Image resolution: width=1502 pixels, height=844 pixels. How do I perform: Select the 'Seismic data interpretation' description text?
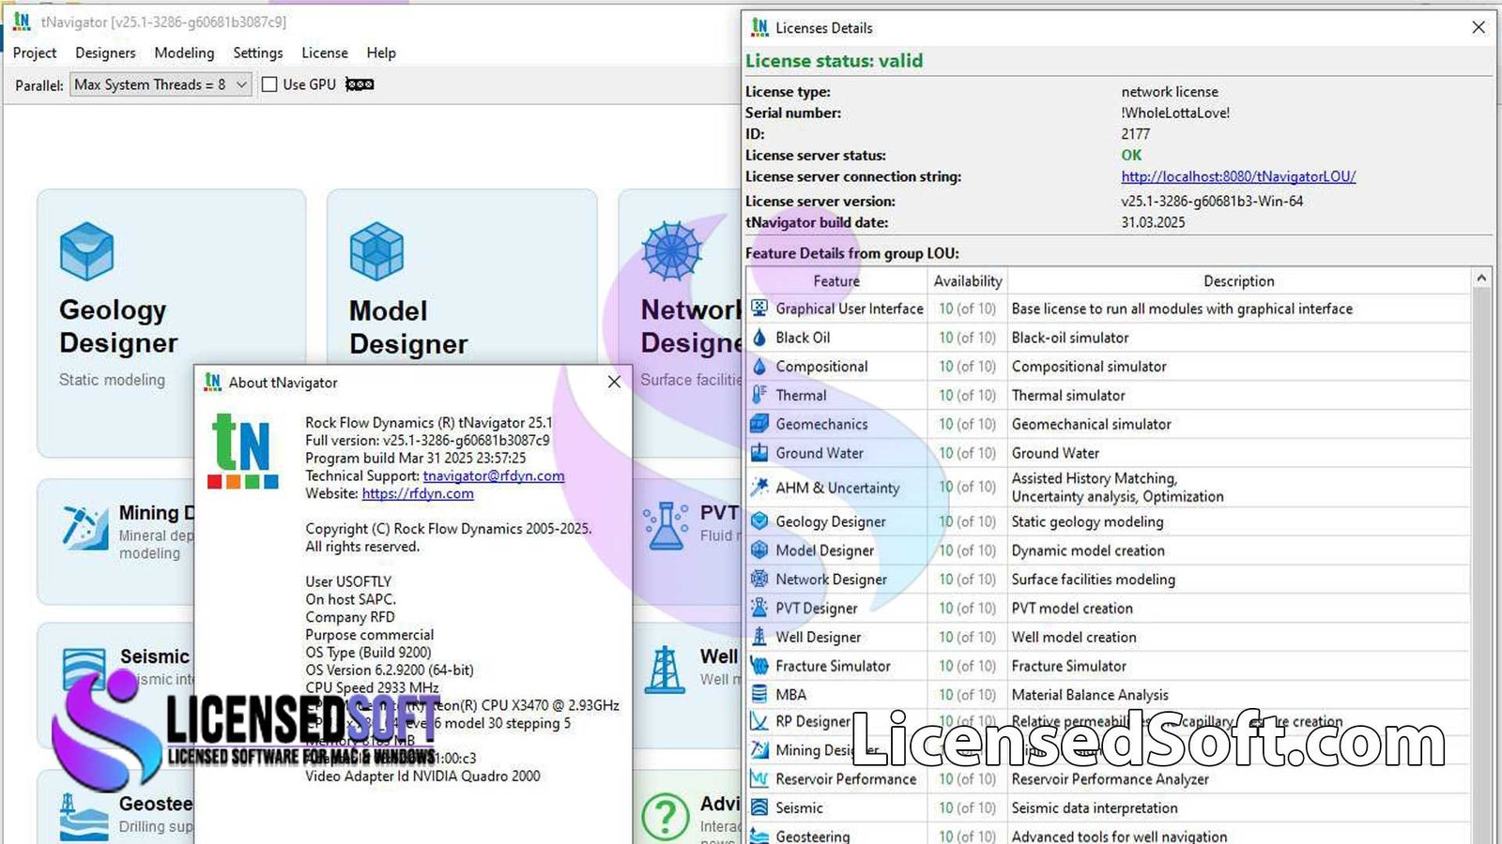[x=1095, y=807]
